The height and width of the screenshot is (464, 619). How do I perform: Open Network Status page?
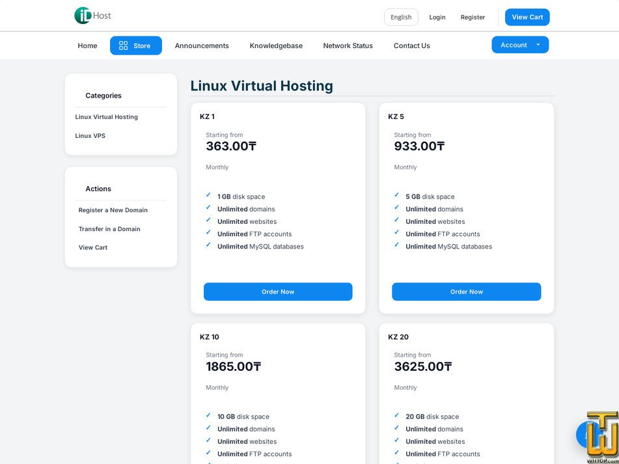tap(348, 46)
